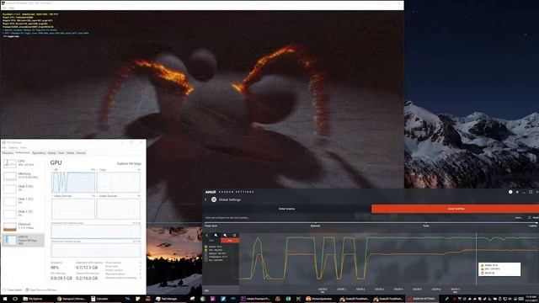This screenshot has height=303, width=539.
Task: Click the Cortana search circle on taskbar
Action: 15,299
